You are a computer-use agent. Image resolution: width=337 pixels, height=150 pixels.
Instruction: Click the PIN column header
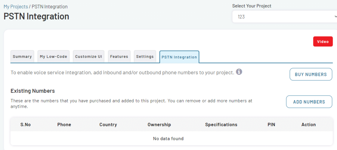coord(272,125)
